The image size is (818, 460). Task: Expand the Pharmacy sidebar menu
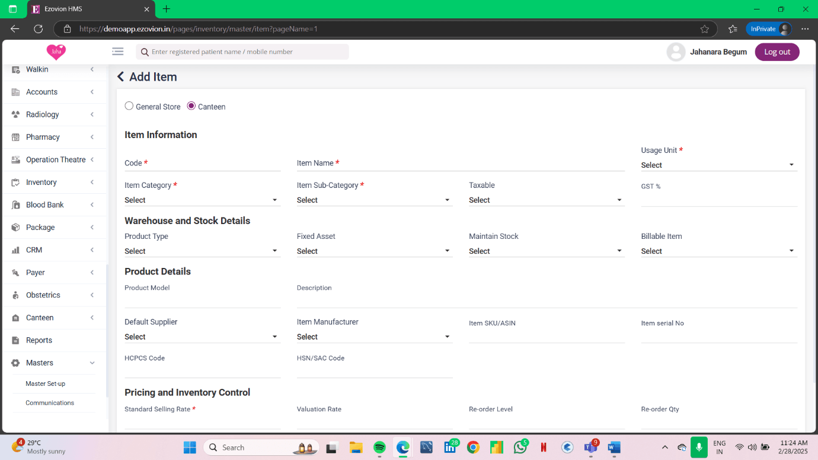[x=53, y=137]
